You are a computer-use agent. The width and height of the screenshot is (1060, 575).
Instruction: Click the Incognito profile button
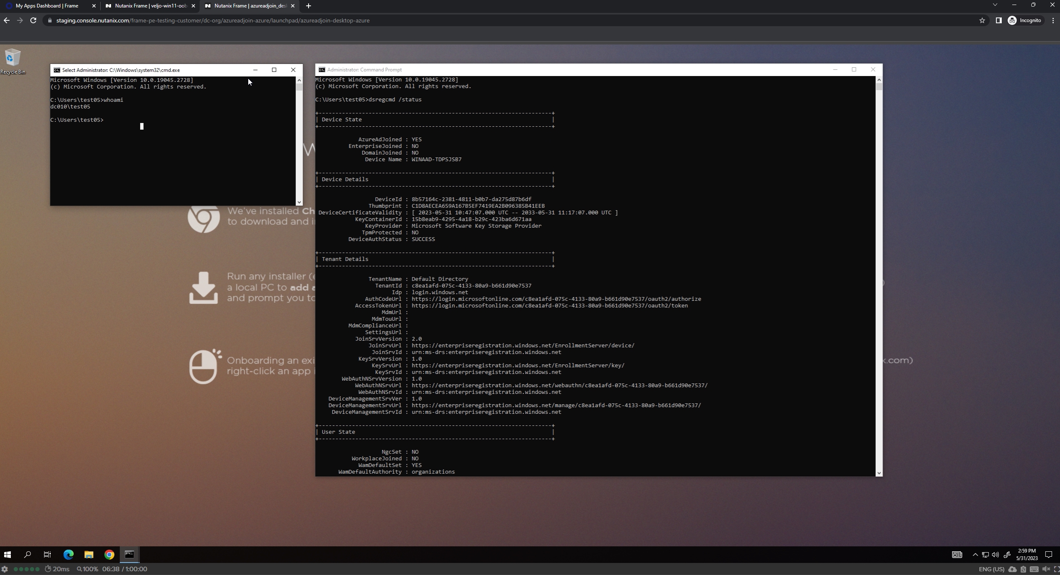[x=1025, y=20]
